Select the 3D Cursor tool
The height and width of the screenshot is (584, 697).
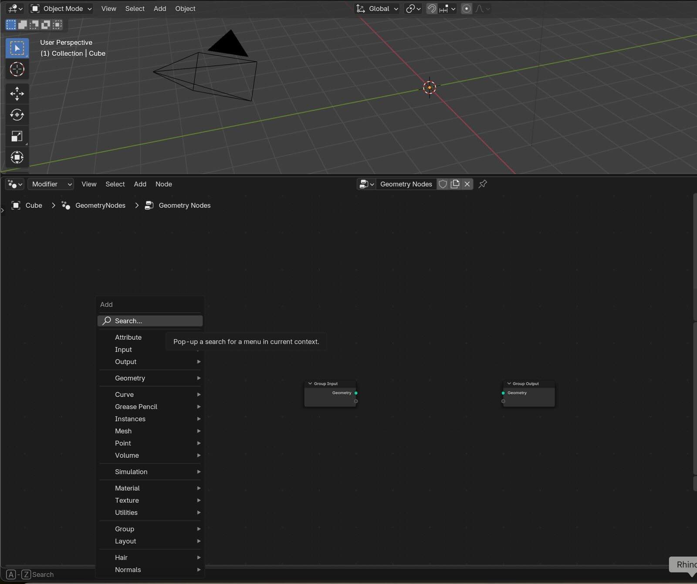[17, 69]
